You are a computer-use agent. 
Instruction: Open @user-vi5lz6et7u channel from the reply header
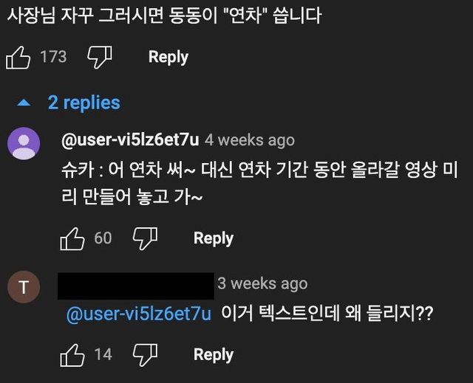coord(131,139)
